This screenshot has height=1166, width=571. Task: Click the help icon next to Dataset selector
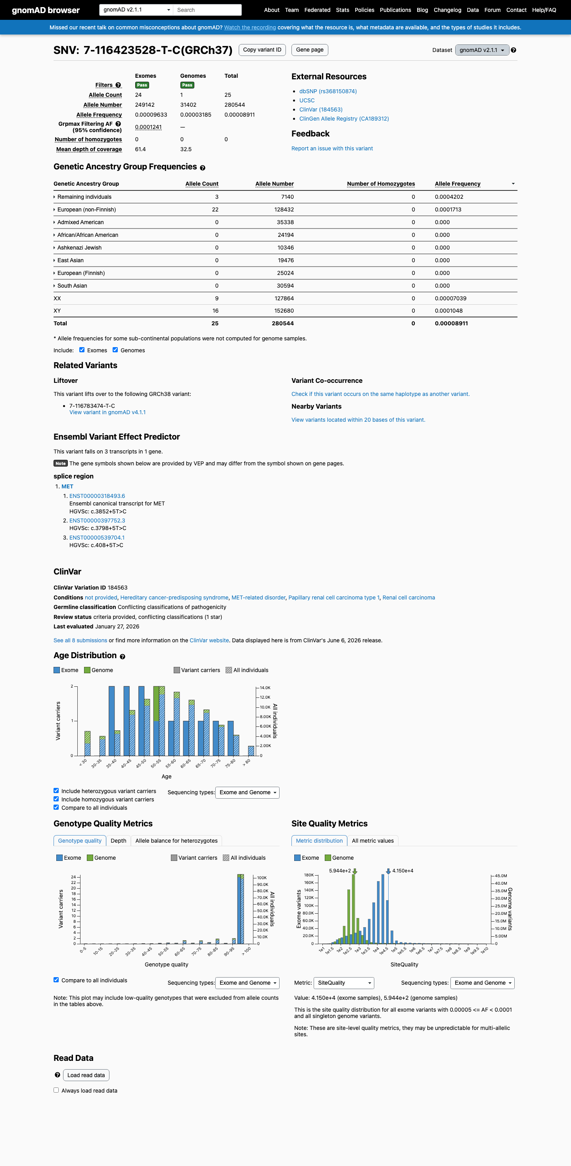tap(514, 50)
